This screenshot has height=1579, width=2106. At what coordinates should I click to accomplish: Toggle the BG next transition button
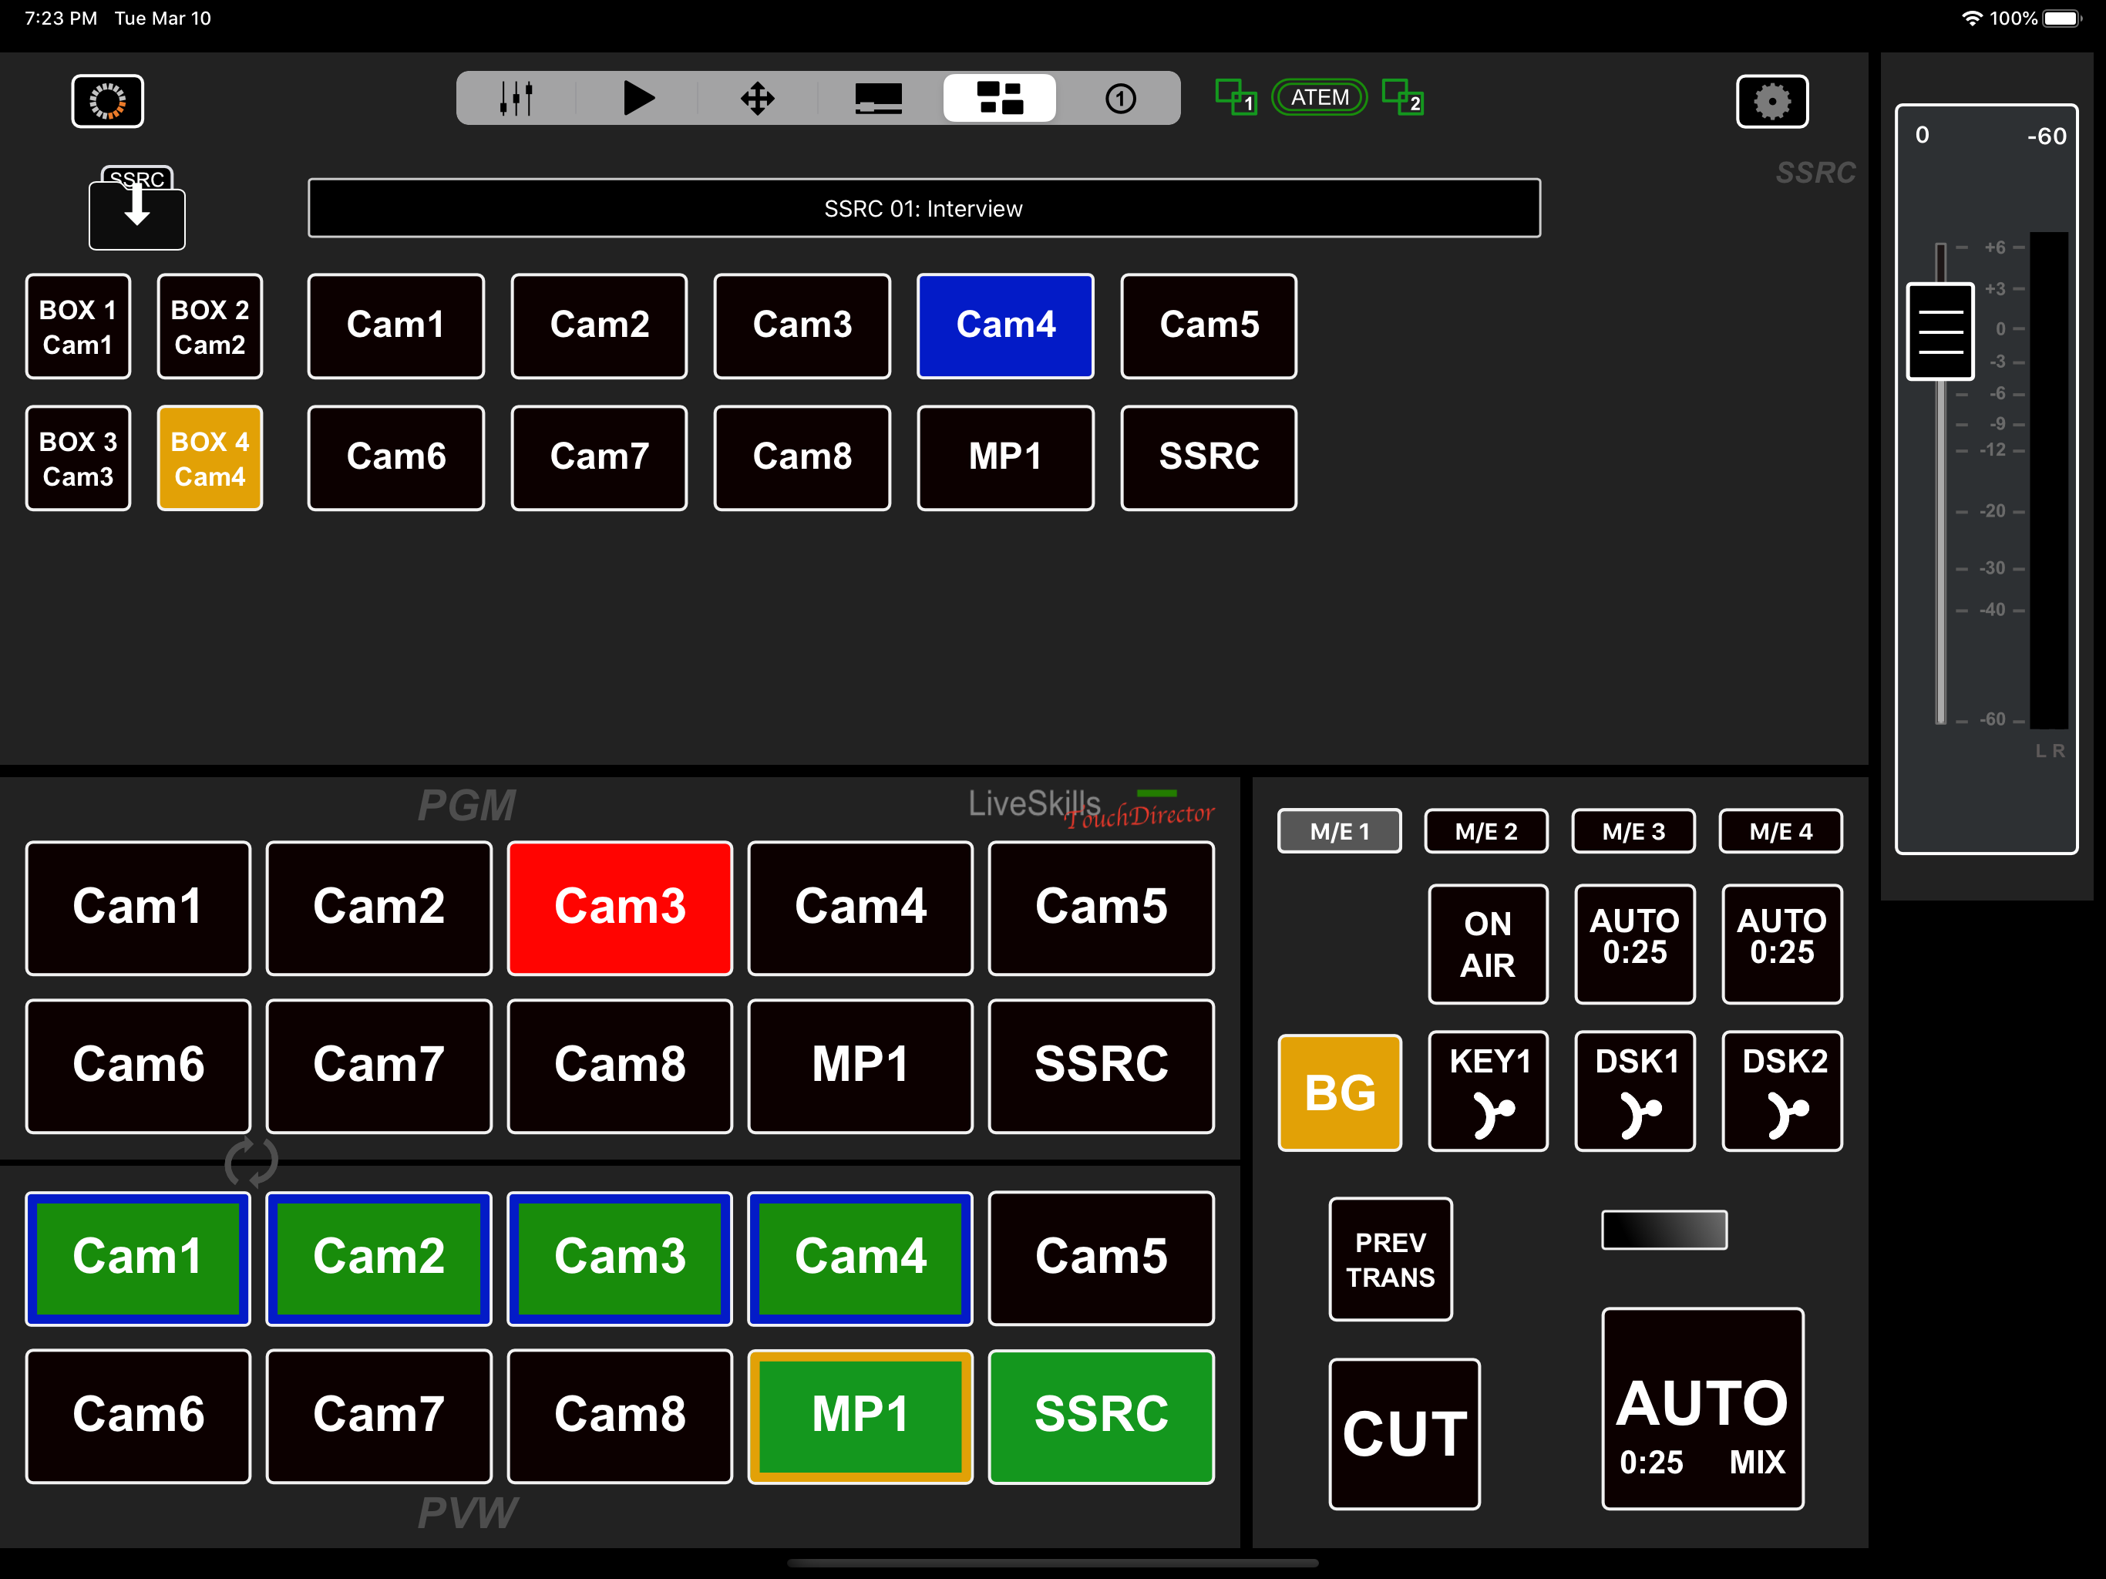coord(1340,1093)
